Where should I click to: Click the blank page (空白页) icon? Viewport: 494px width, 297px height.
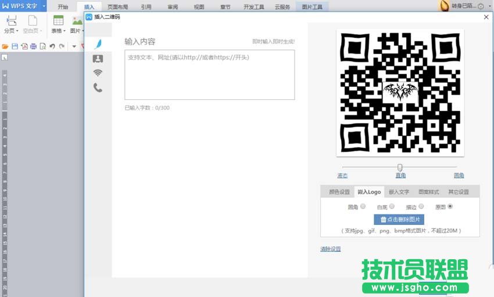[33, 21]
